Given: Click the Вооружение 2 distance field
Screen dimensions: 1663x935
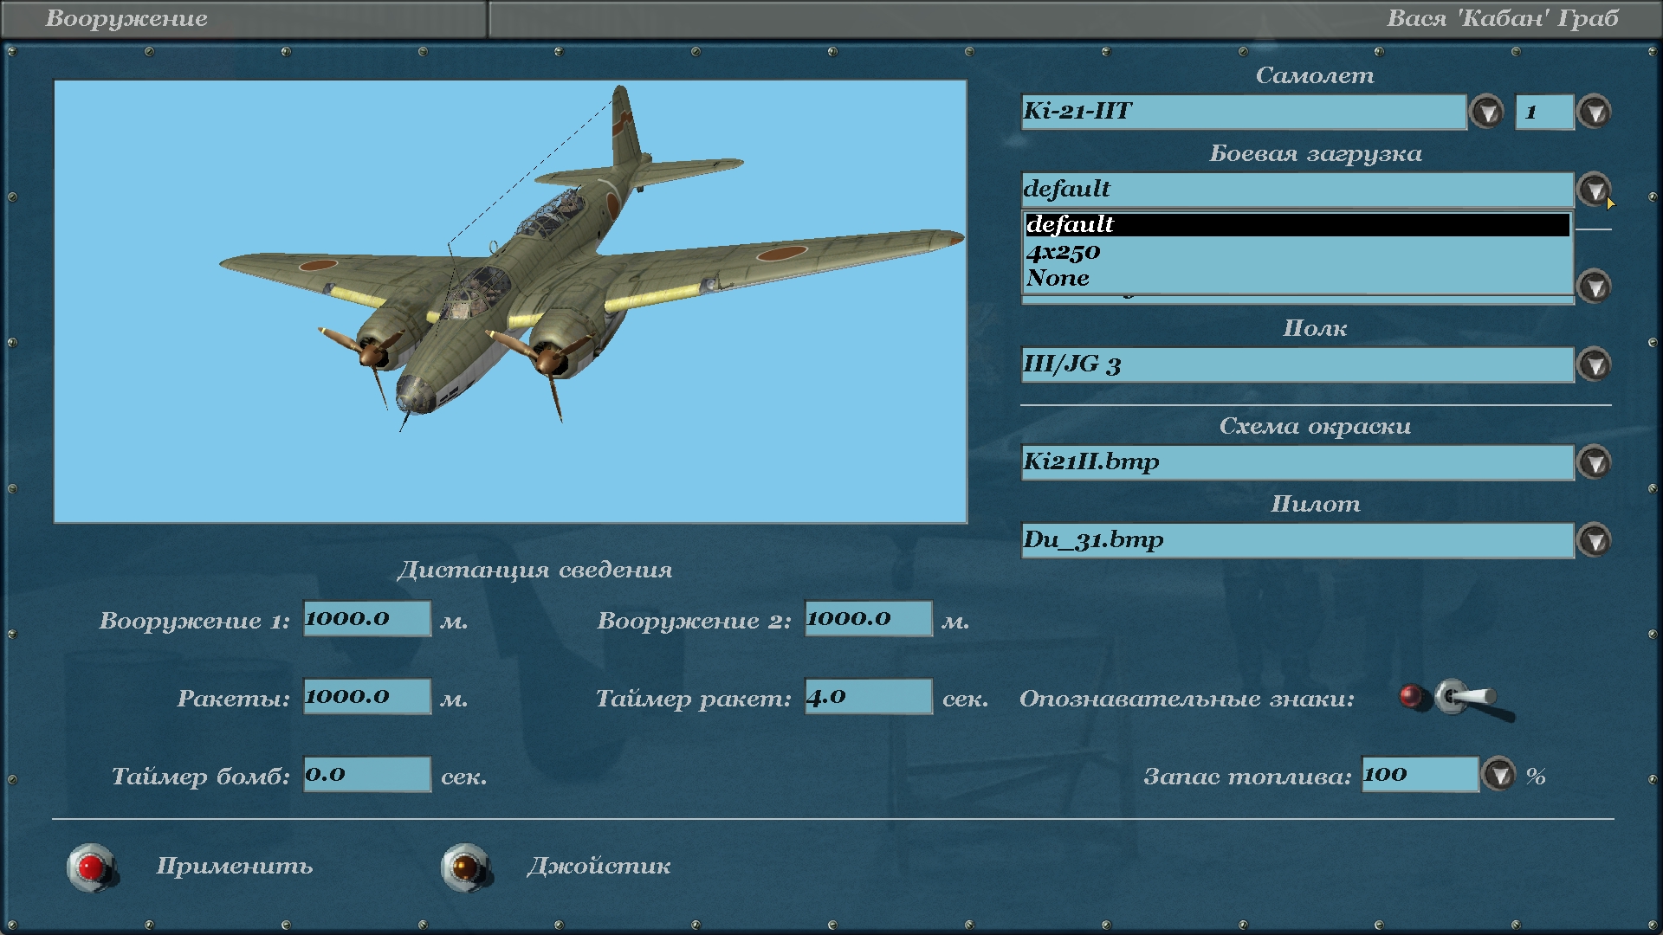Looking at the screenshot, I should coord(868,619).
